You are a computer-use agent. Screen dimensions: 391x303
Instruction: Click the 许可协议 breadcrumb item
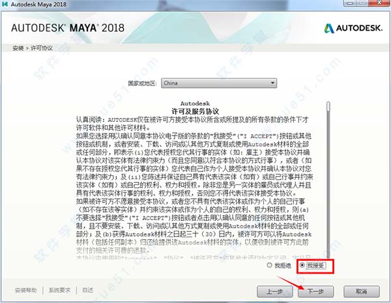point(42,48)
